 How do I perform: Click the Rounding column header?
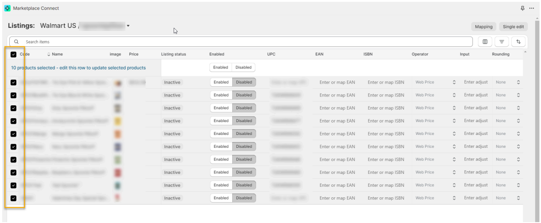point(501,54)
